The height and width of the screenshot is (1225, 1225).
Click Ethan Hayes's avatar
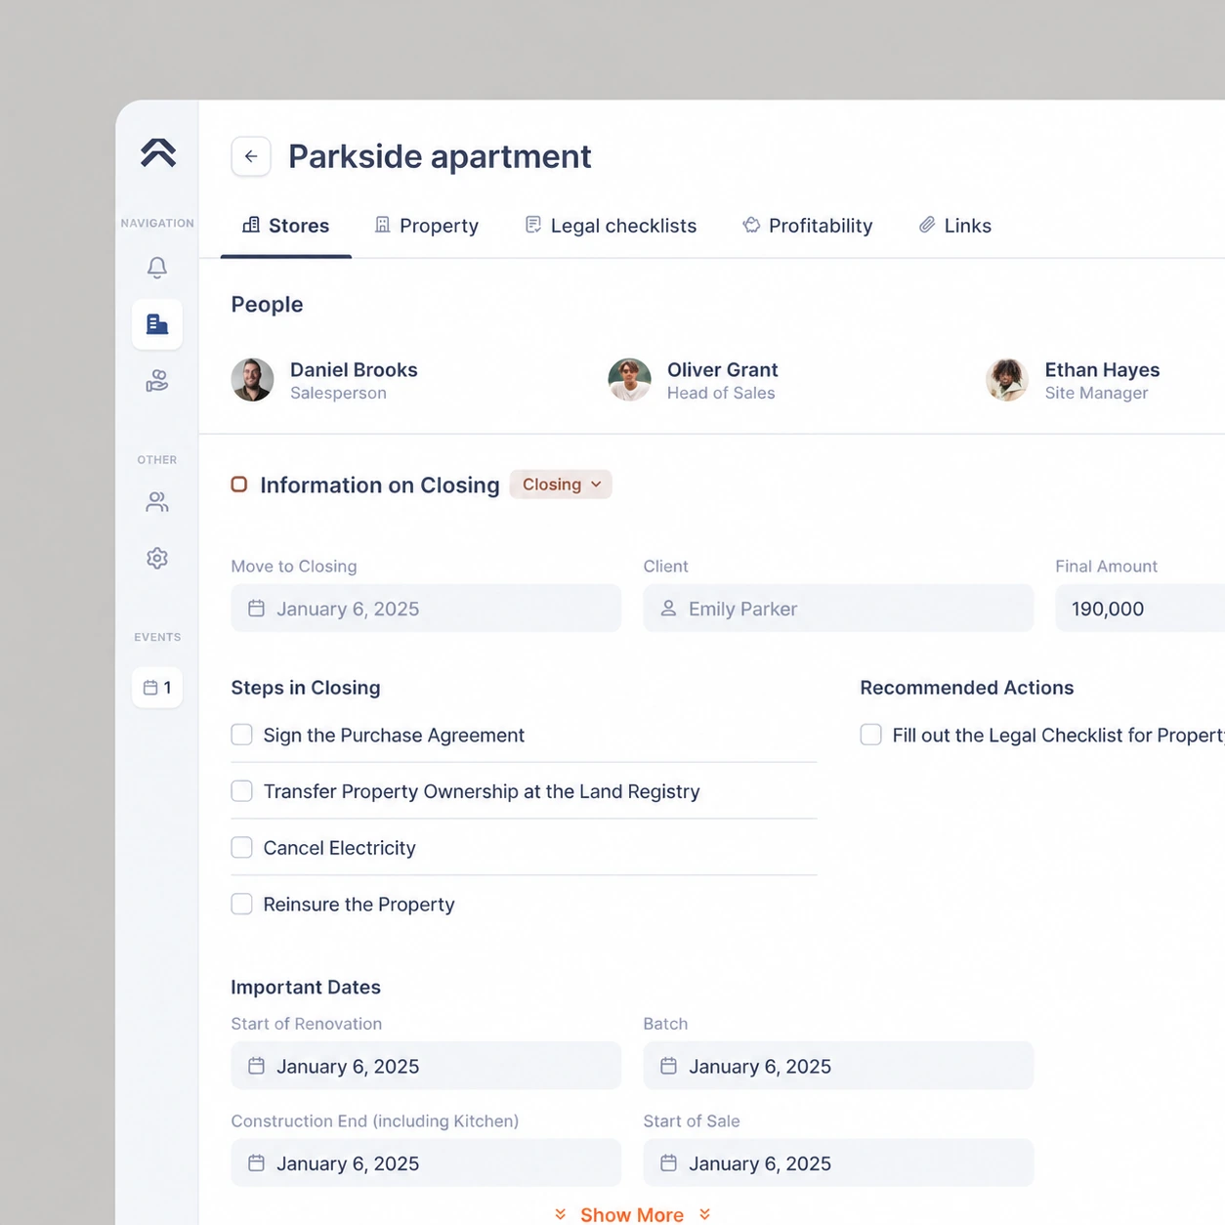coord(1007,380)
